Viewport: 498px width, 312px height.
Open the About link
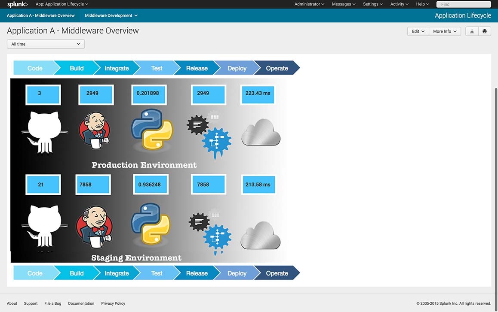click(12, 303)
